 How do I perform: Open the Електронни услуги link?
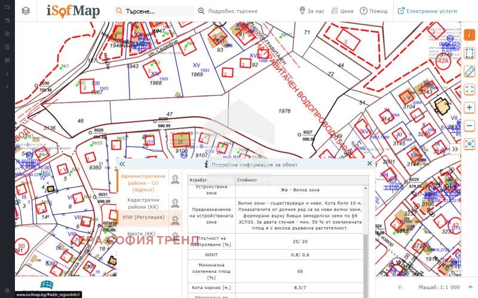coord(427,11)
